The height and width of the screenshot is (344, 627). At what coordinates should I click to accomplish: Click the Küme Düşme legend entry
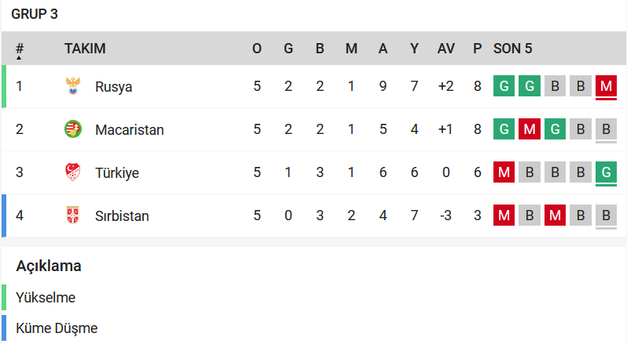click(57, 328)
